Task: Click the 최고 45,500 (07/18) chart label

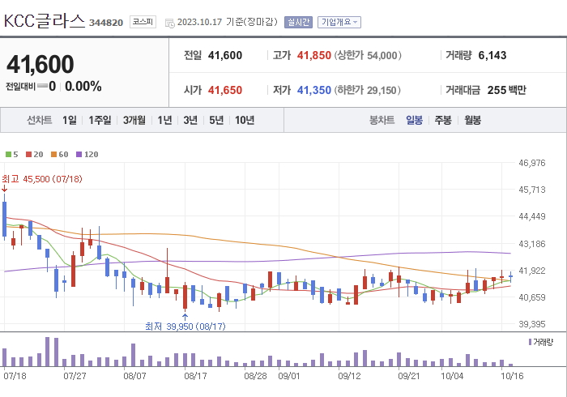Action: 42,179
